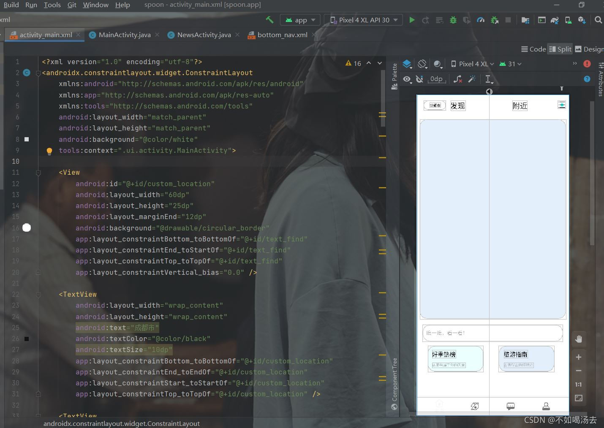Switch to Design view mode
This screenshot has width=604, height=428.
pos(590,49)
